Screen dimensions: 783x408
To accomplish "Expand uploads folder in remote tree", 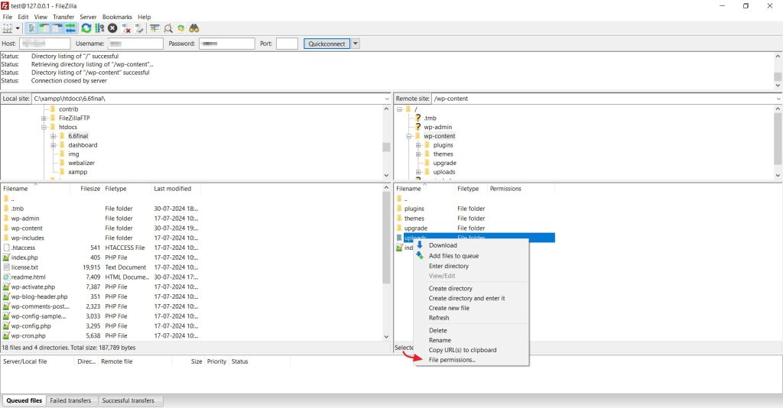I will click(x=418, y=172).
